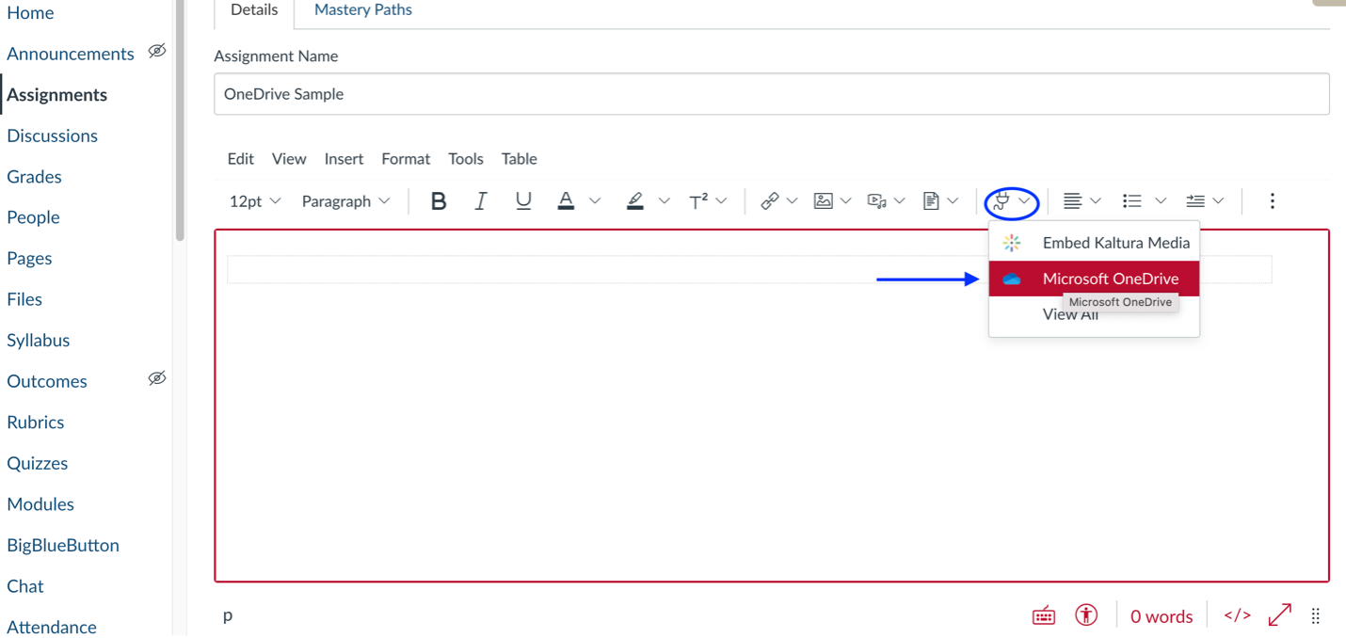The height and width of the screenshot is (638, 1346).
Task: Apply italic formatting in the editor toolbar
Action: (x=481, y=200)
